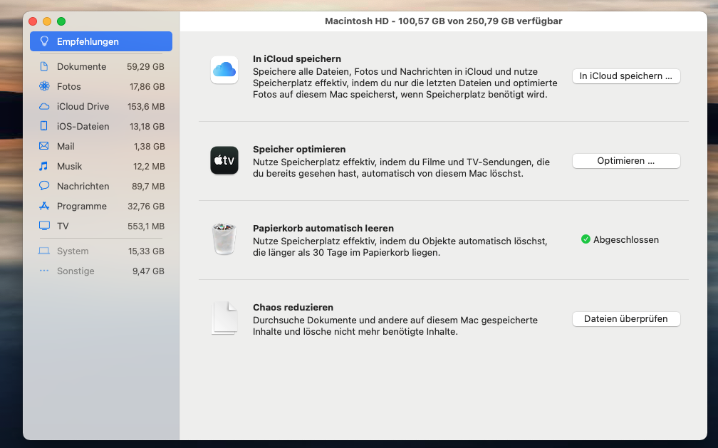This screenshot has height=448, width=718.
Task: Click the '153,6 MB' size value
Action: click(146, 106)
